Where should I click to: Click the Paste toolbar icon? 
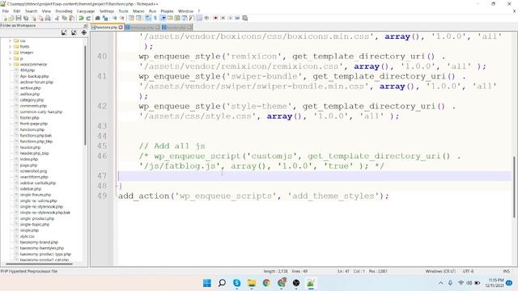tap(72, 18)
